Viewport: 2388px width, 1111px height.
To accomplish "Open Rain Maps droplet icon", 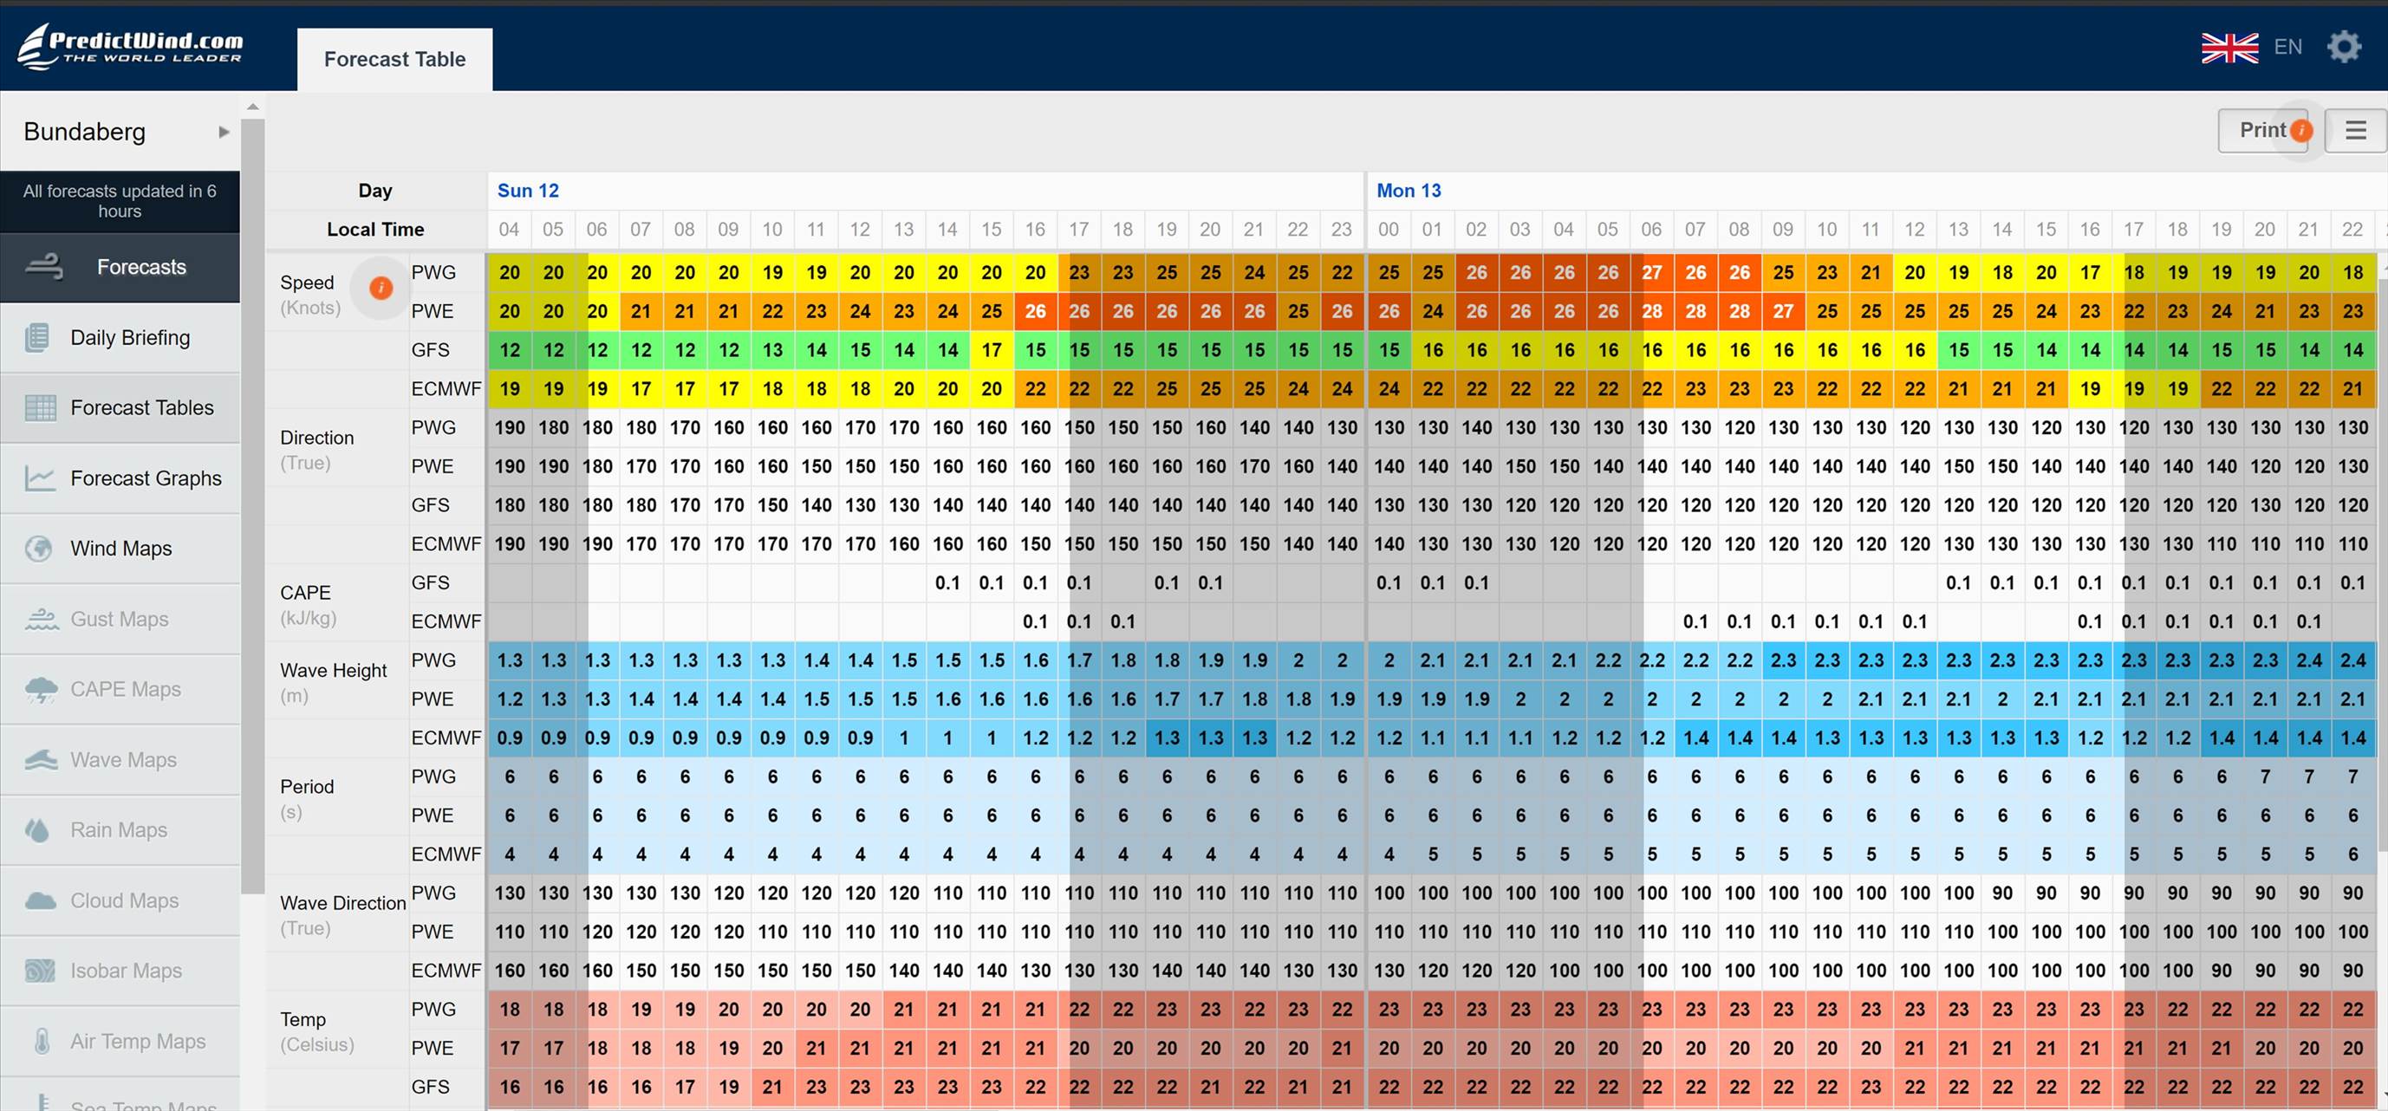I will pyautogui.click(x=37, y=830).
